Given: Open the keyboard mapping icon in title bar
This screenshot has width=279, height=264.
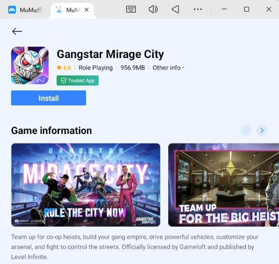Looking at the screenshot, I should [131, 9].
